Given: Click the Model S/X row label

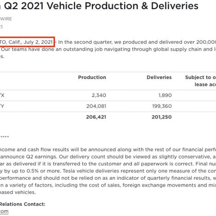Looking at the screenshot, I should pos(2,95).
